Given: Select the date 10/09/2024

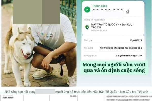Looking at the screenshot, I should (x=136, y=40).
